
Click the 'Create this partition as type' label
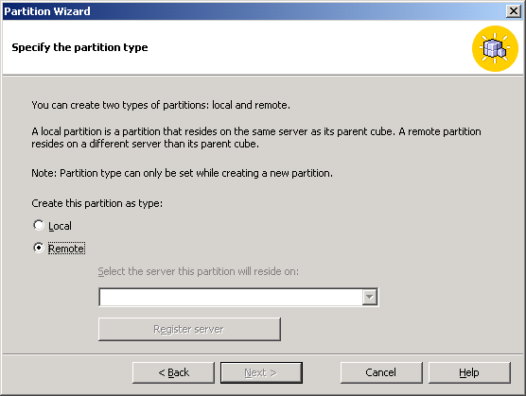96,203
